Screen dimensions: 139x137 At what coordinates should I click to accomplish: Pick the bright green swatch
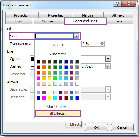[x=55, y=78]
